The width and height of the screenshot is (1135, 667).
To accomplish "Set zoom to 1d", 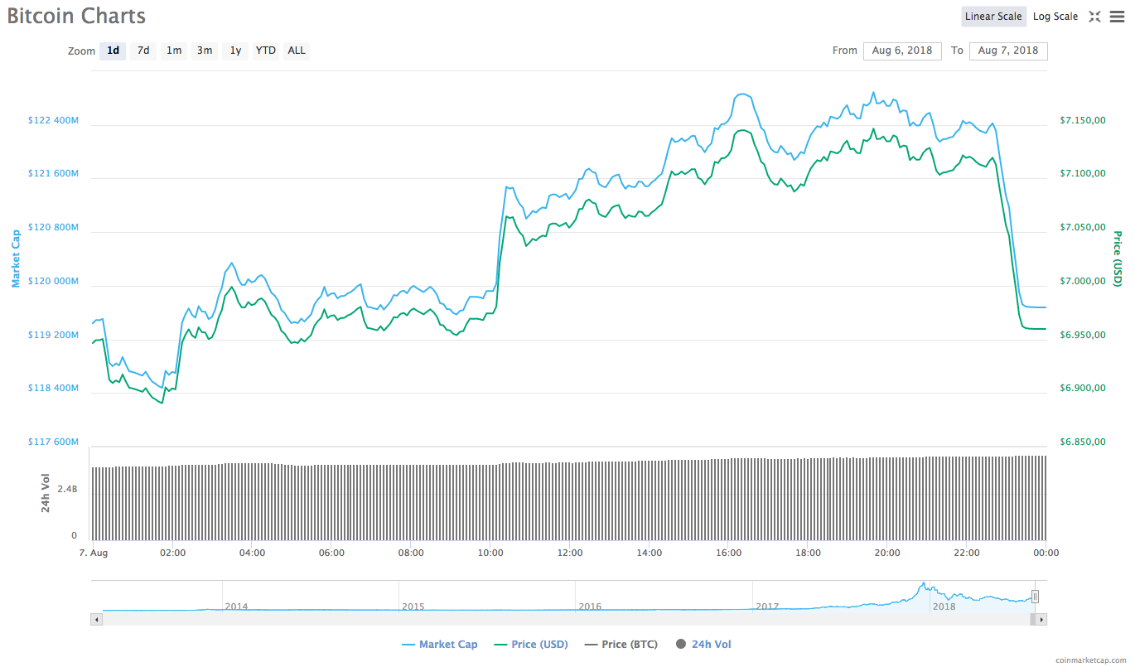I will [113, 51].
